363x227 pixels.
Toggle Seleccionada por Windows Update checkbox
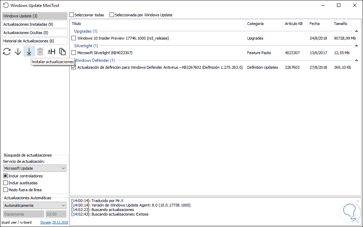[112, 15]
